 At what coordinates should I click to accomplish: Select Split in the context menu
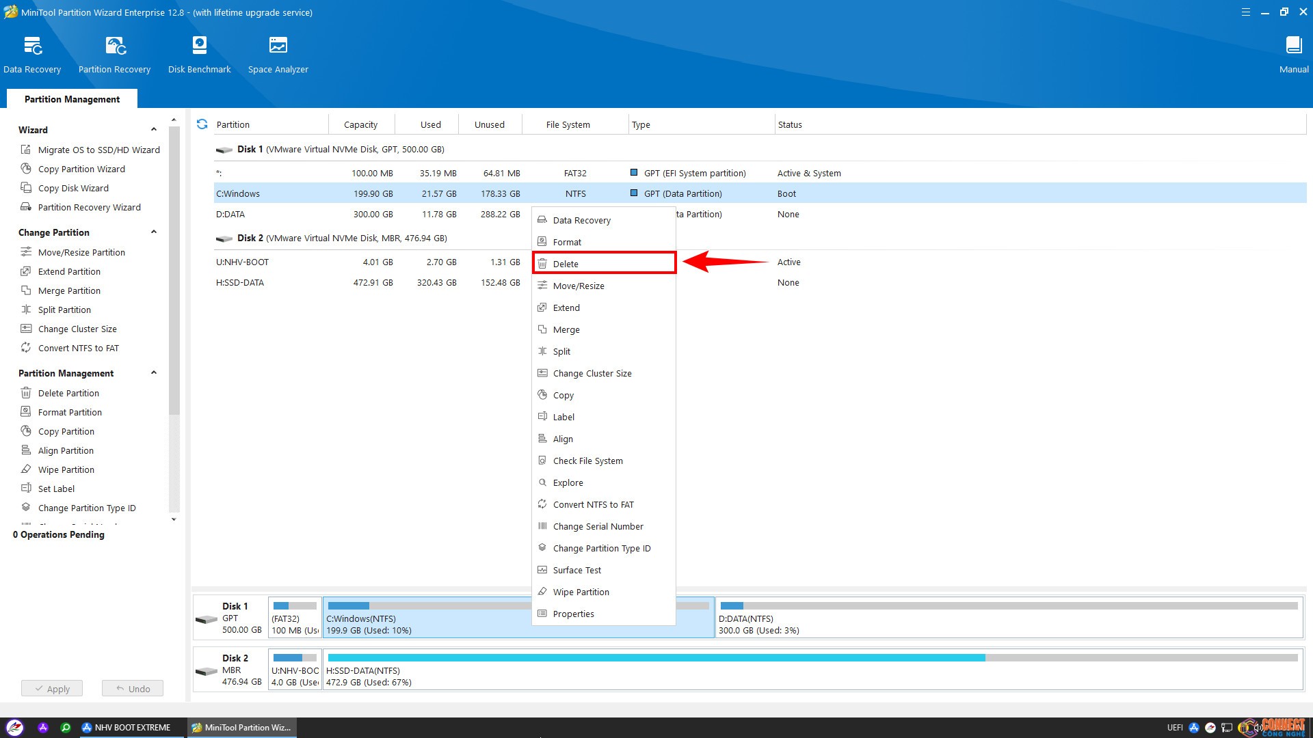coord(604,351)
